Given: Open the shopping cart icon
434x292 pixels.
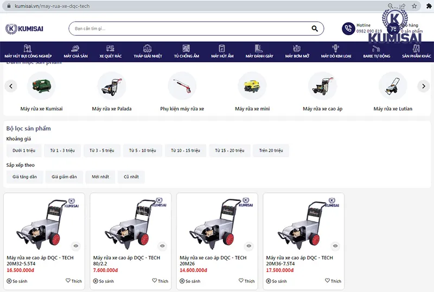Looking at the screenshot, I should pos(392,29).
